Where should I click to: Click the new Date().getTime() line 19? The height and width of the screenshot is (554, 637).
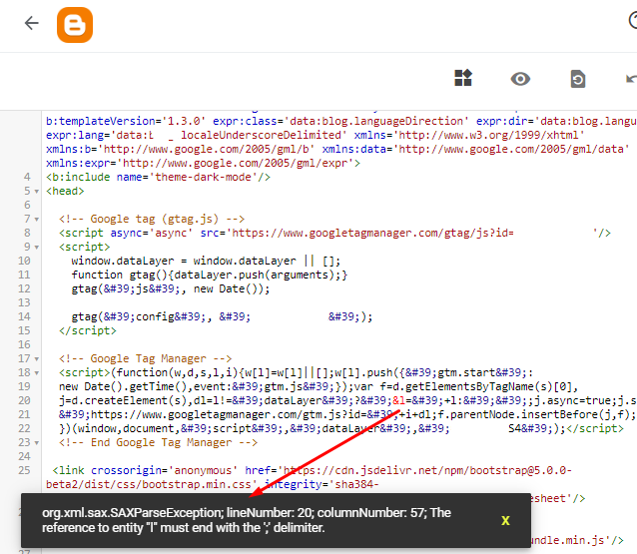(318, 386)
